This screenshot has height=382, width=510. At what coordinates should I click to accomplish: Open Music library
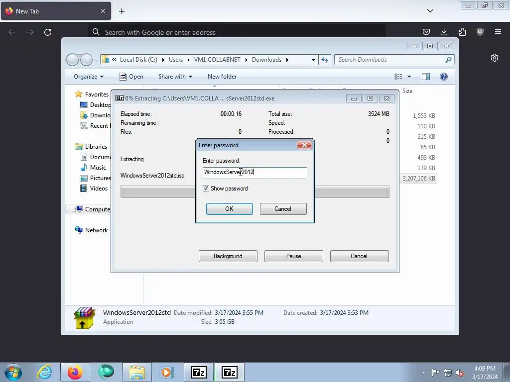click(98, 168)
